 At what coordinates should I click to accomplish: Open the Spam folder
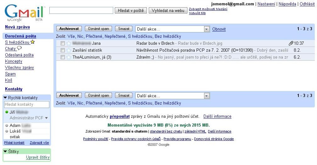click(10, 74)
